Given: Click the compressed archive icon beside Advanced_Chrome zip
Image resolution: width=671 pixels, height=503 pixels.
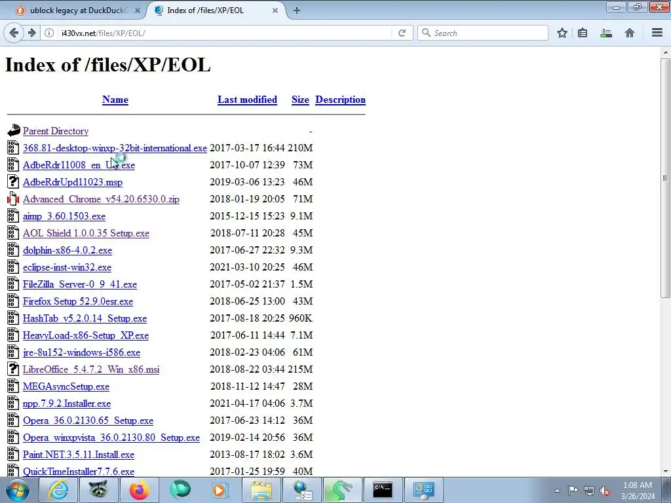Looking at the screenshot, I should coord(13,198).
